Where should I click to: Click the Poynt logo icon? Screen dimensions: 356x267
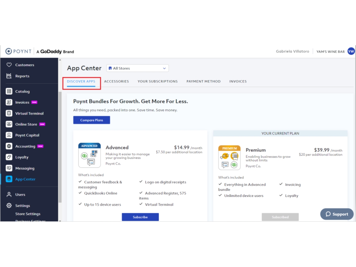[x=9, y=51]
